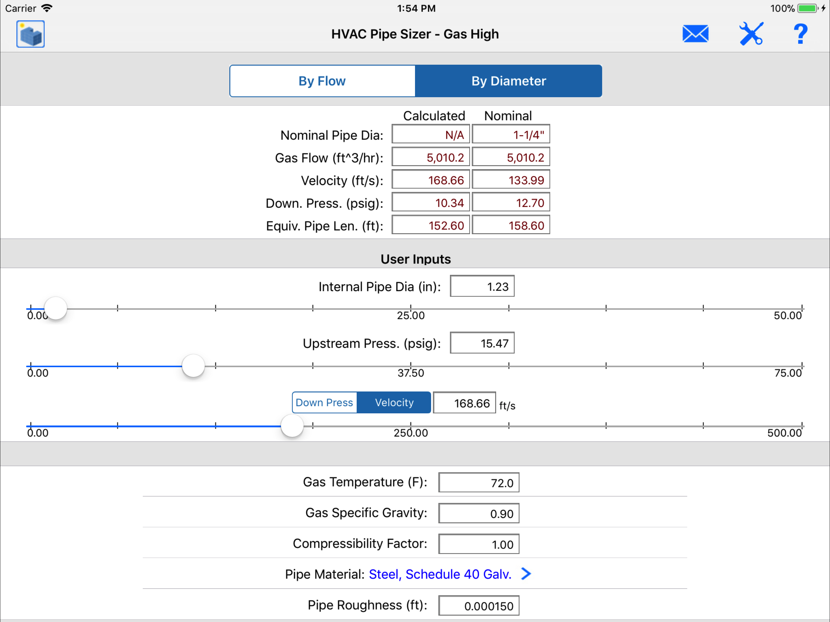Select the Velocity mode segment
Viewport: 830px width, 622px height.
(x=394, y=402)
